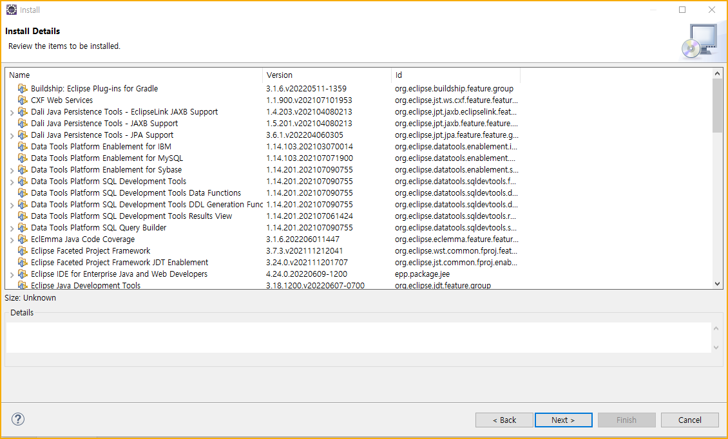The image size is (728, 439).
Task: Select version 3.1.6.v20220511-1359 cell
Action: [x=307, y=88]
